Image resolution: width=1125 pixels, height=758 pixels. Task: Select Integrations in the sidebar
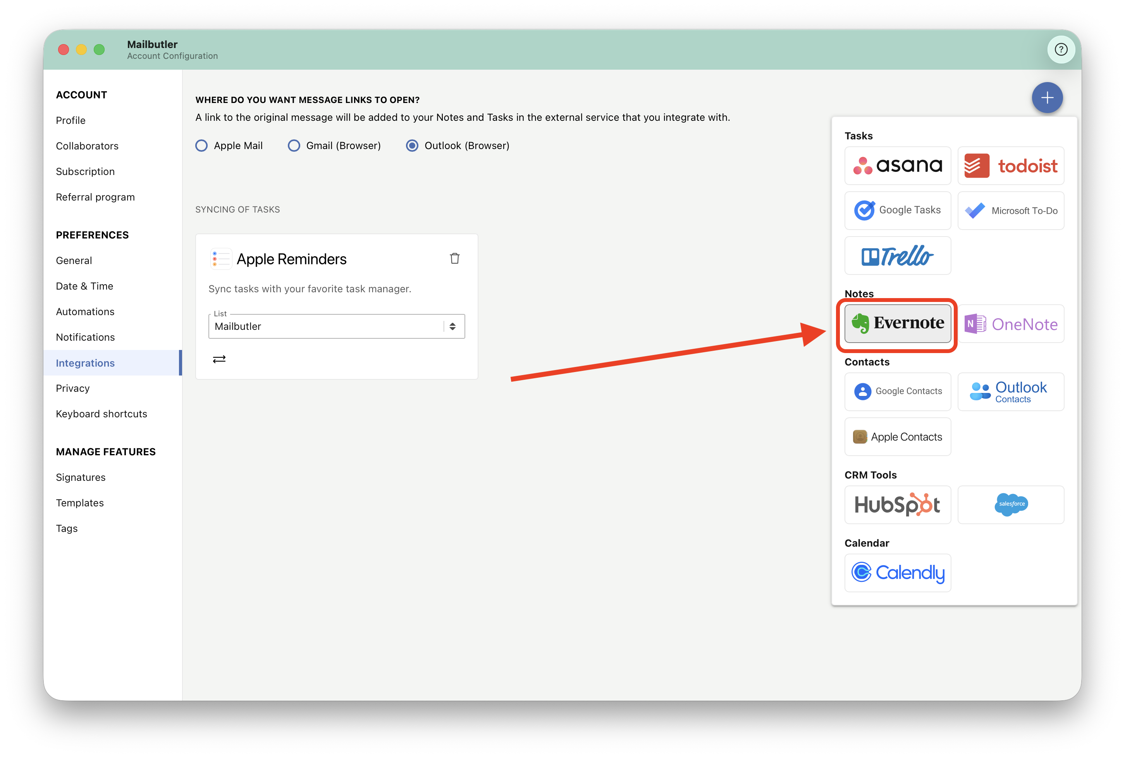112,363
